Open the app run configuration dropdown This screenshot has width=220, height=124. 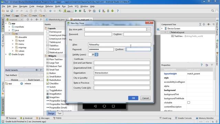(x=68, y=11)
